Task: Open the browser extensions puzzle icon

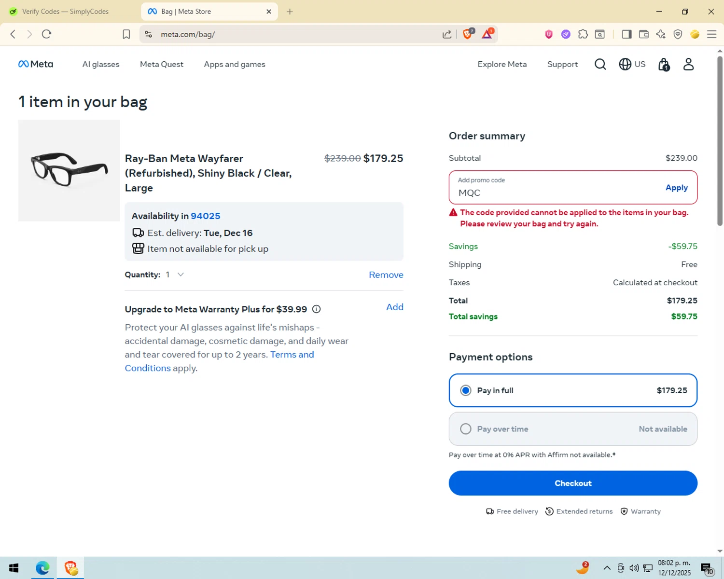Action: pos(583,34)
